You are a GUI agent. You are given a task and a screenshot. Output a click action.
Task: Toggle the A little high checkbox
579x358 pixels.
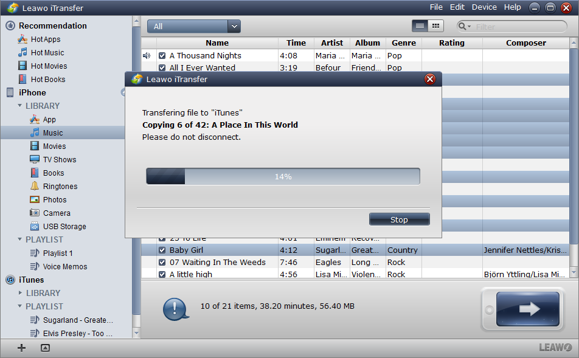point(162,274)
